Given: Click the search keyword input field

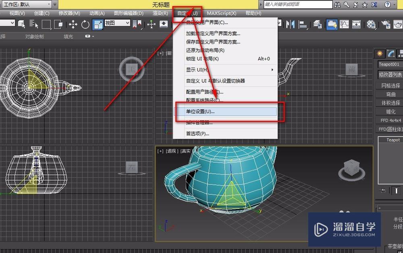Looking at the screenshot, I should pyautogui.click(x=298, y=4).
